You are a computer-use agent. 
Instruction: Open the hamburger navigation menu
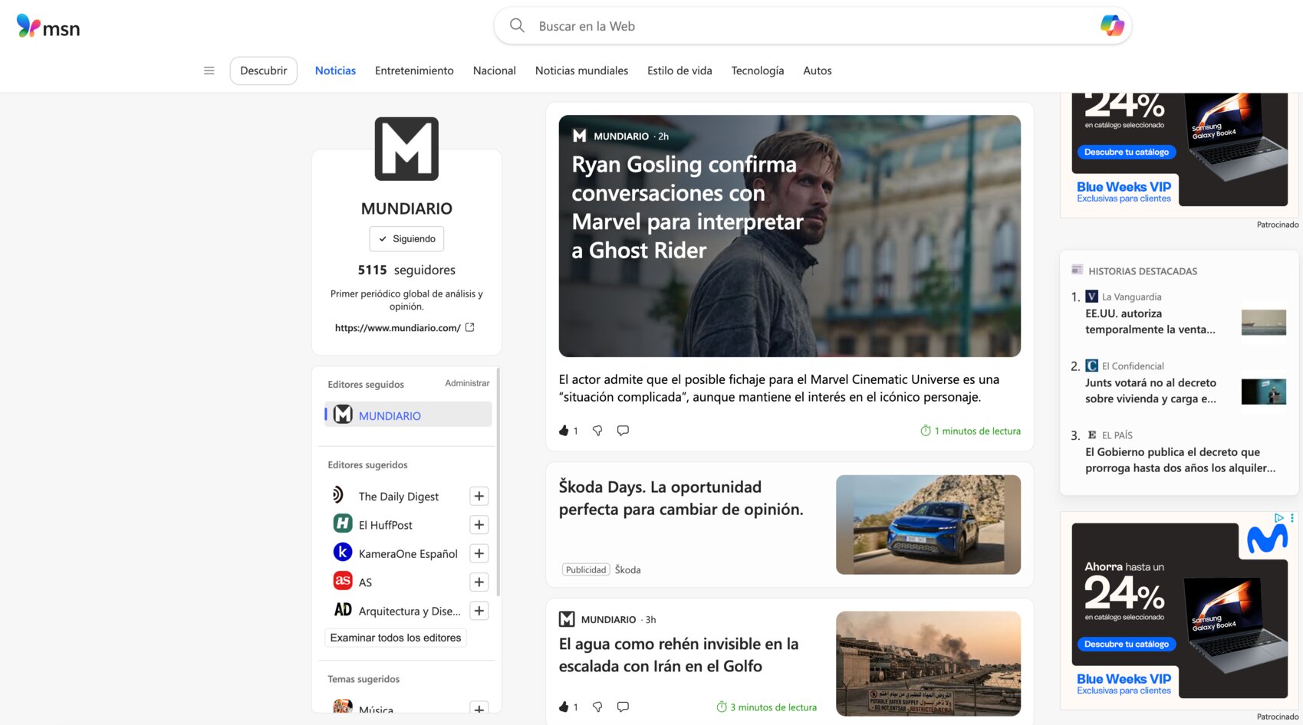click(x=209, y=71)
